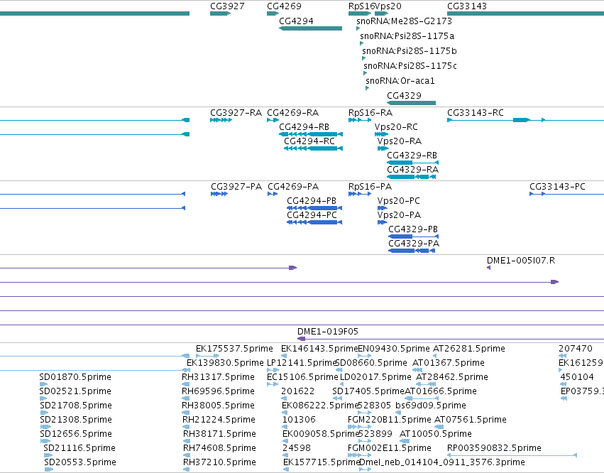Click EST AT07561.5prime label
The height and width of the screenshot is (473, 604).
click(x=471, y=420)
